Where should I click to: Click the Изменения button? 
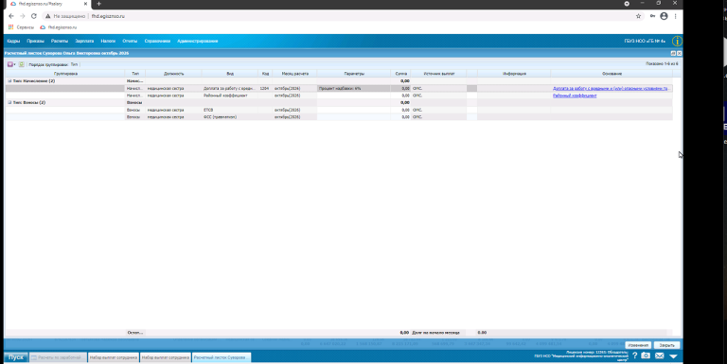pos(638,345)
